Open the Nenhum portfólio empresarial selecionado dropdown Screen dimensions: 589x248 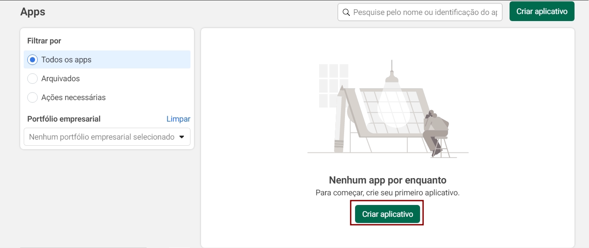107,137
